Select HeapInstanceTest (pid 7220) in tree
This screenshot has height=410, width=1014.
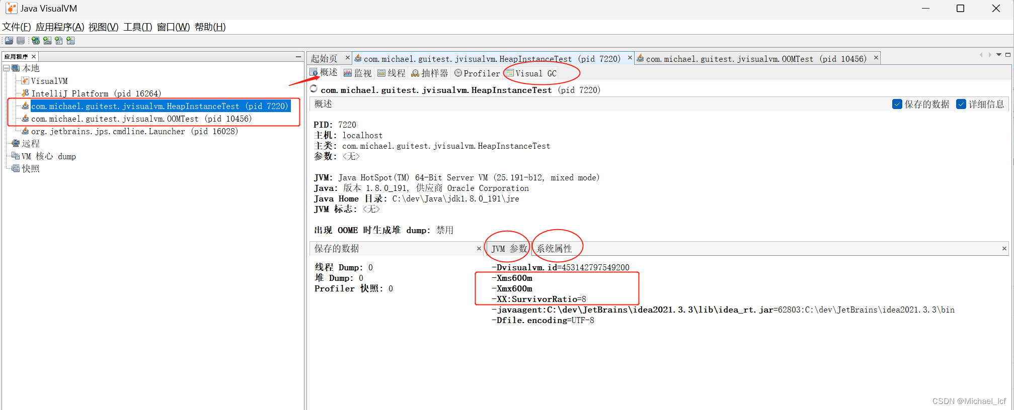pos(160,106)
